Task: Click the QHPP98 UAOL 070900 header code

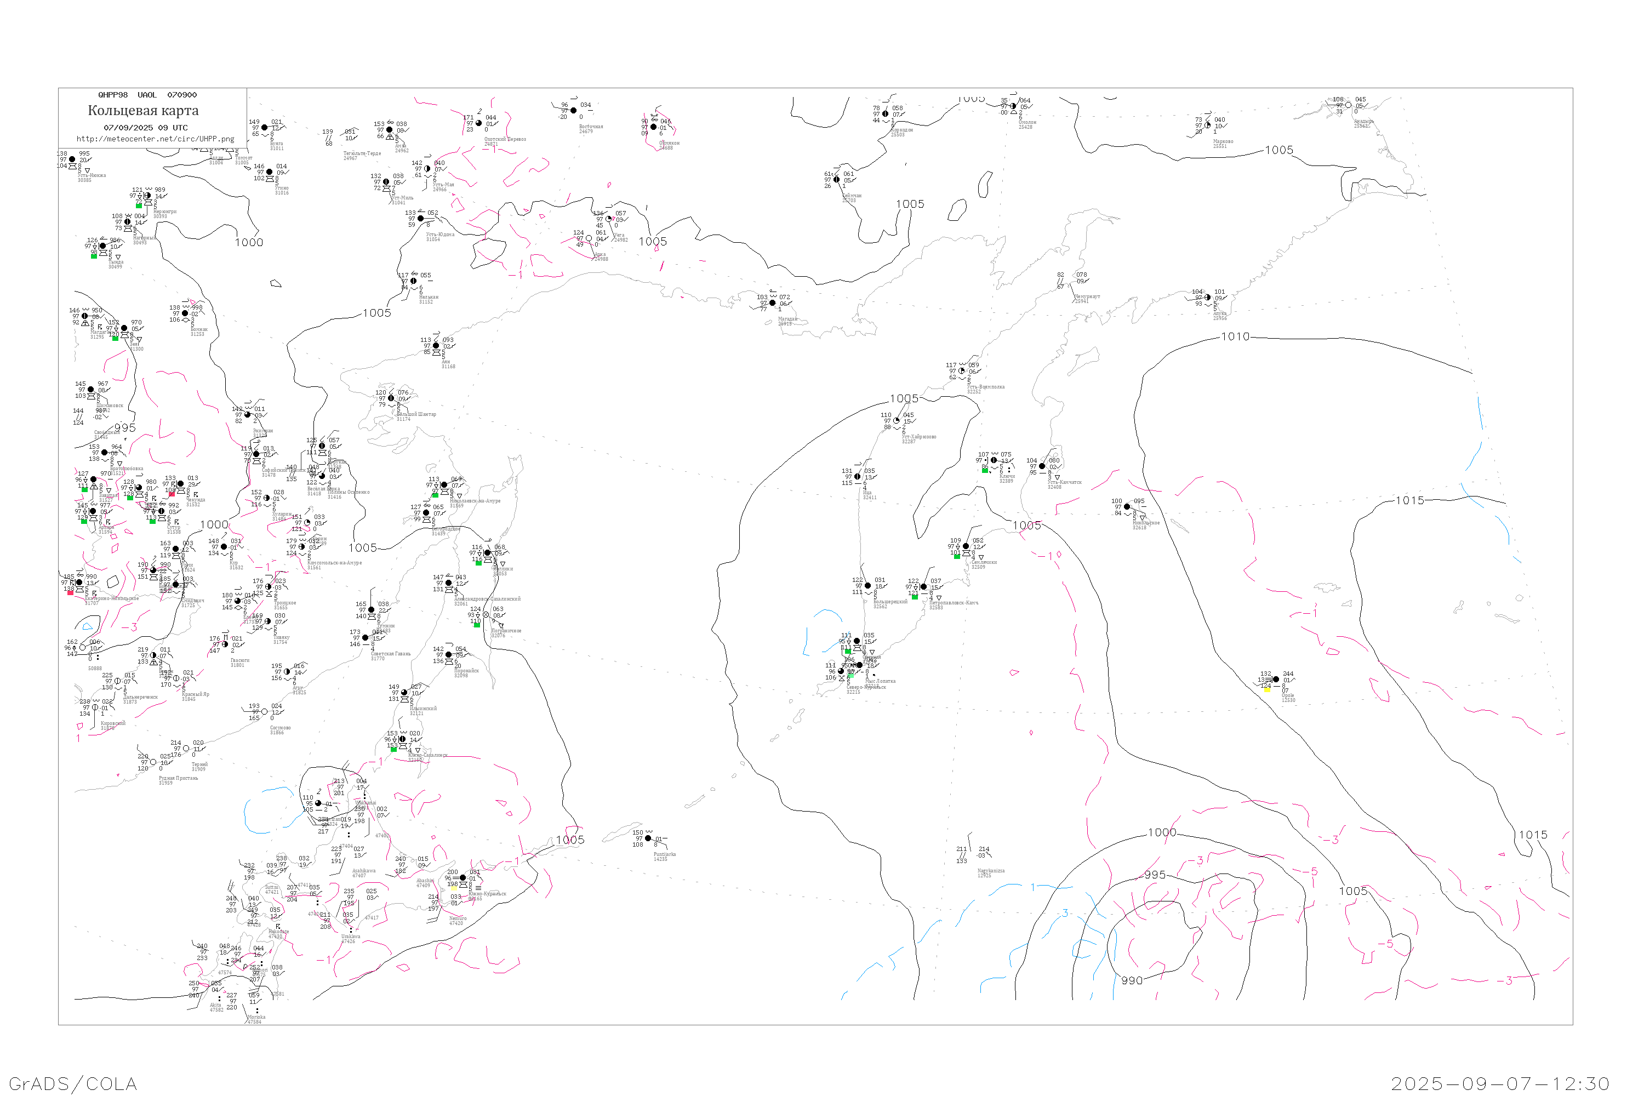Action: coord(147,95)
